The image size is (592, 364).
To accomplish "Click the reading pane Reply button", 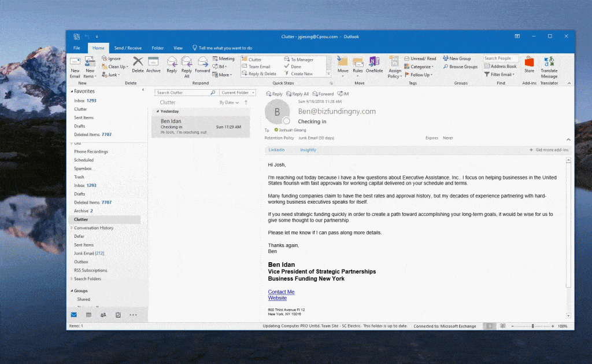I will click(275, 94).
